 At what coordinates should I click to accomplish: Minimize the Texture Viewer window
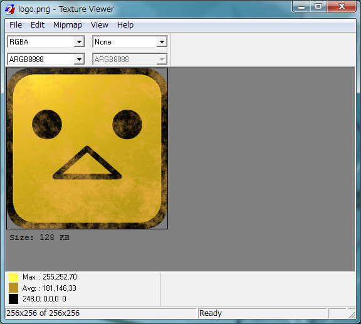[301, 6]
